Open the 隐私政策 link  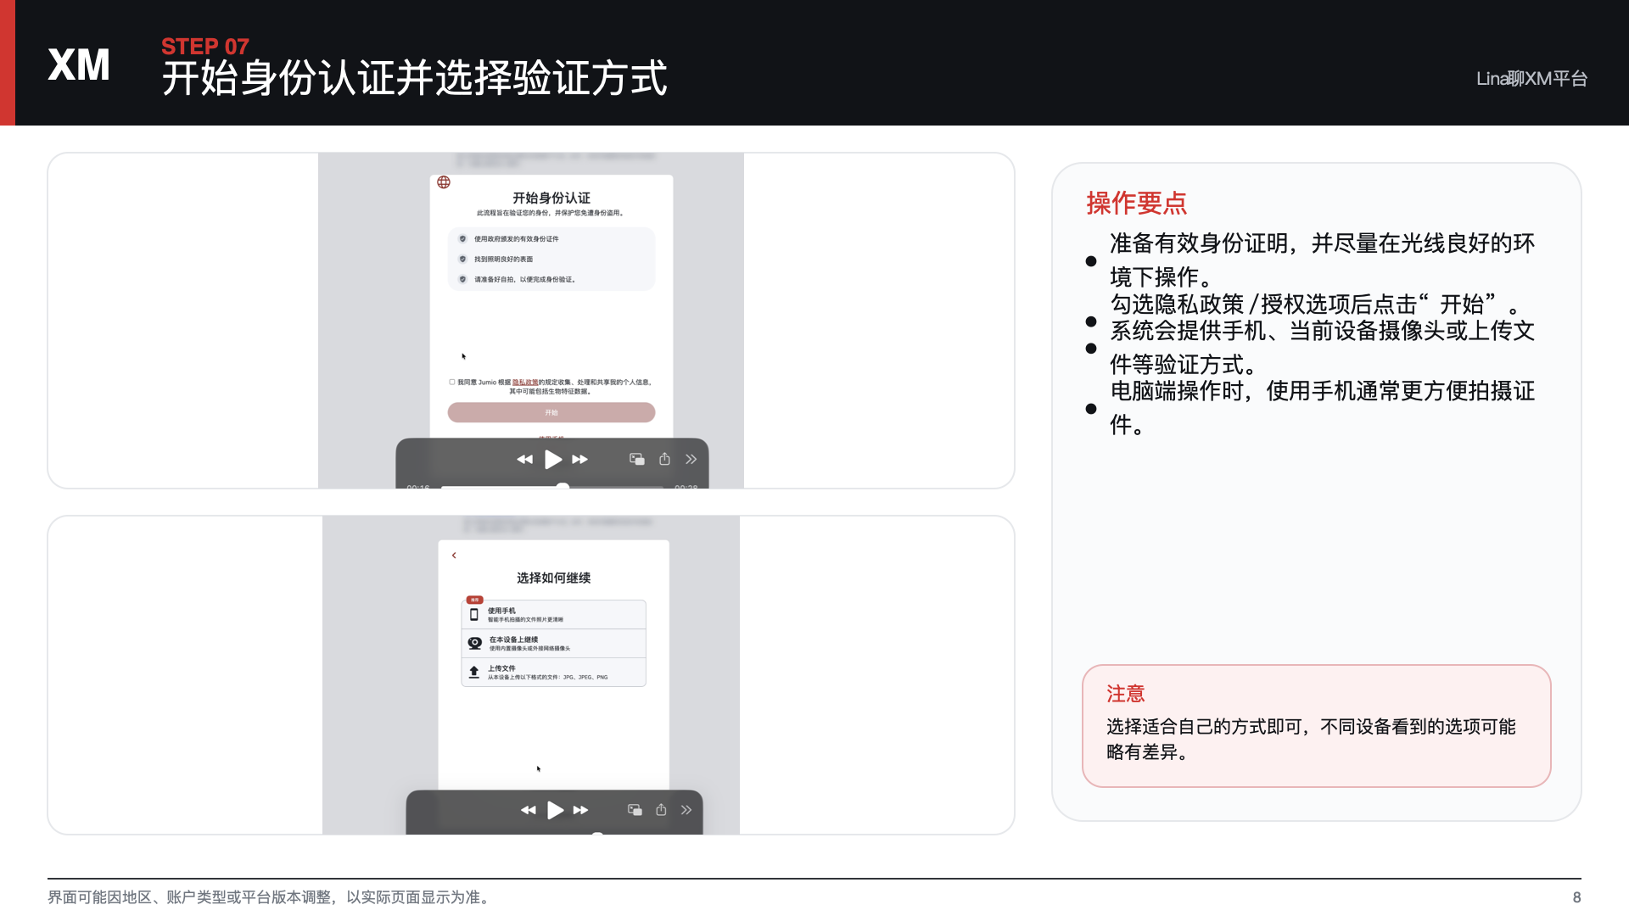[525, 383]
